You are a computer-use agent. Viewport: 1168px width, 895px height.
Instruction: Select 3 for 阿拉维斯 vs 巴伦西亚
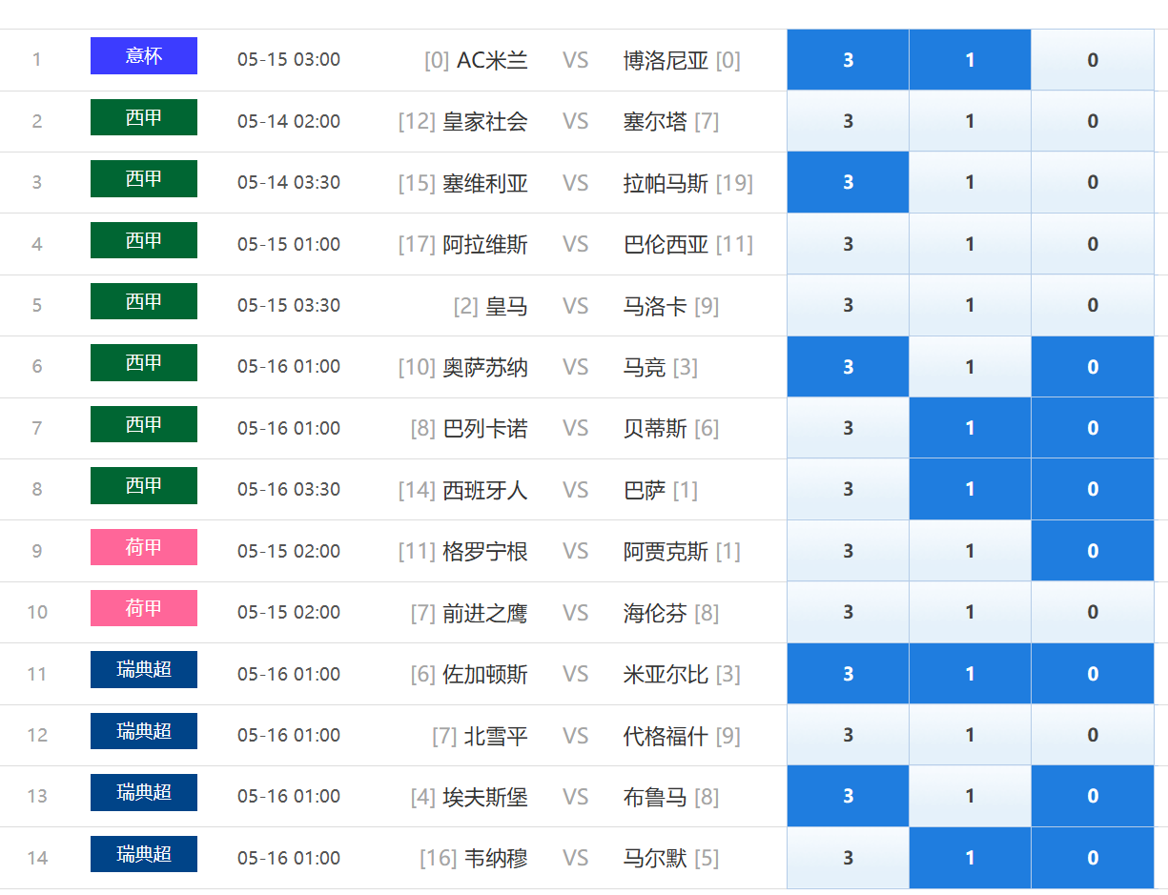coord(848,244)
